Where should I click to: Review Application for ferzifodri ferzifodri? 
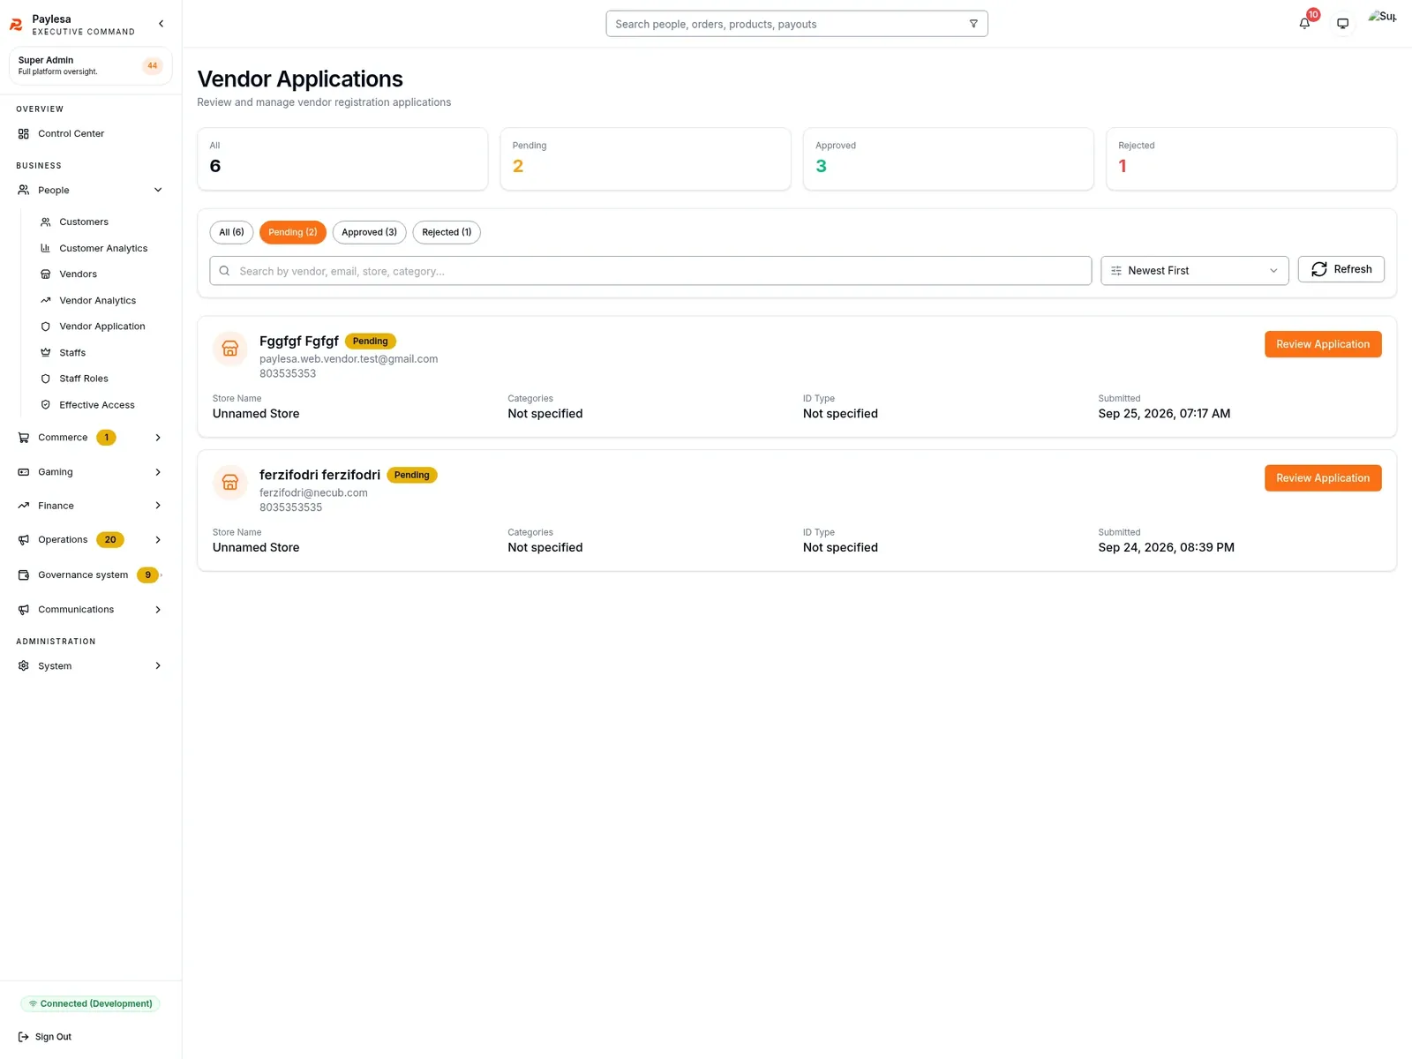tap(1322, 478)
